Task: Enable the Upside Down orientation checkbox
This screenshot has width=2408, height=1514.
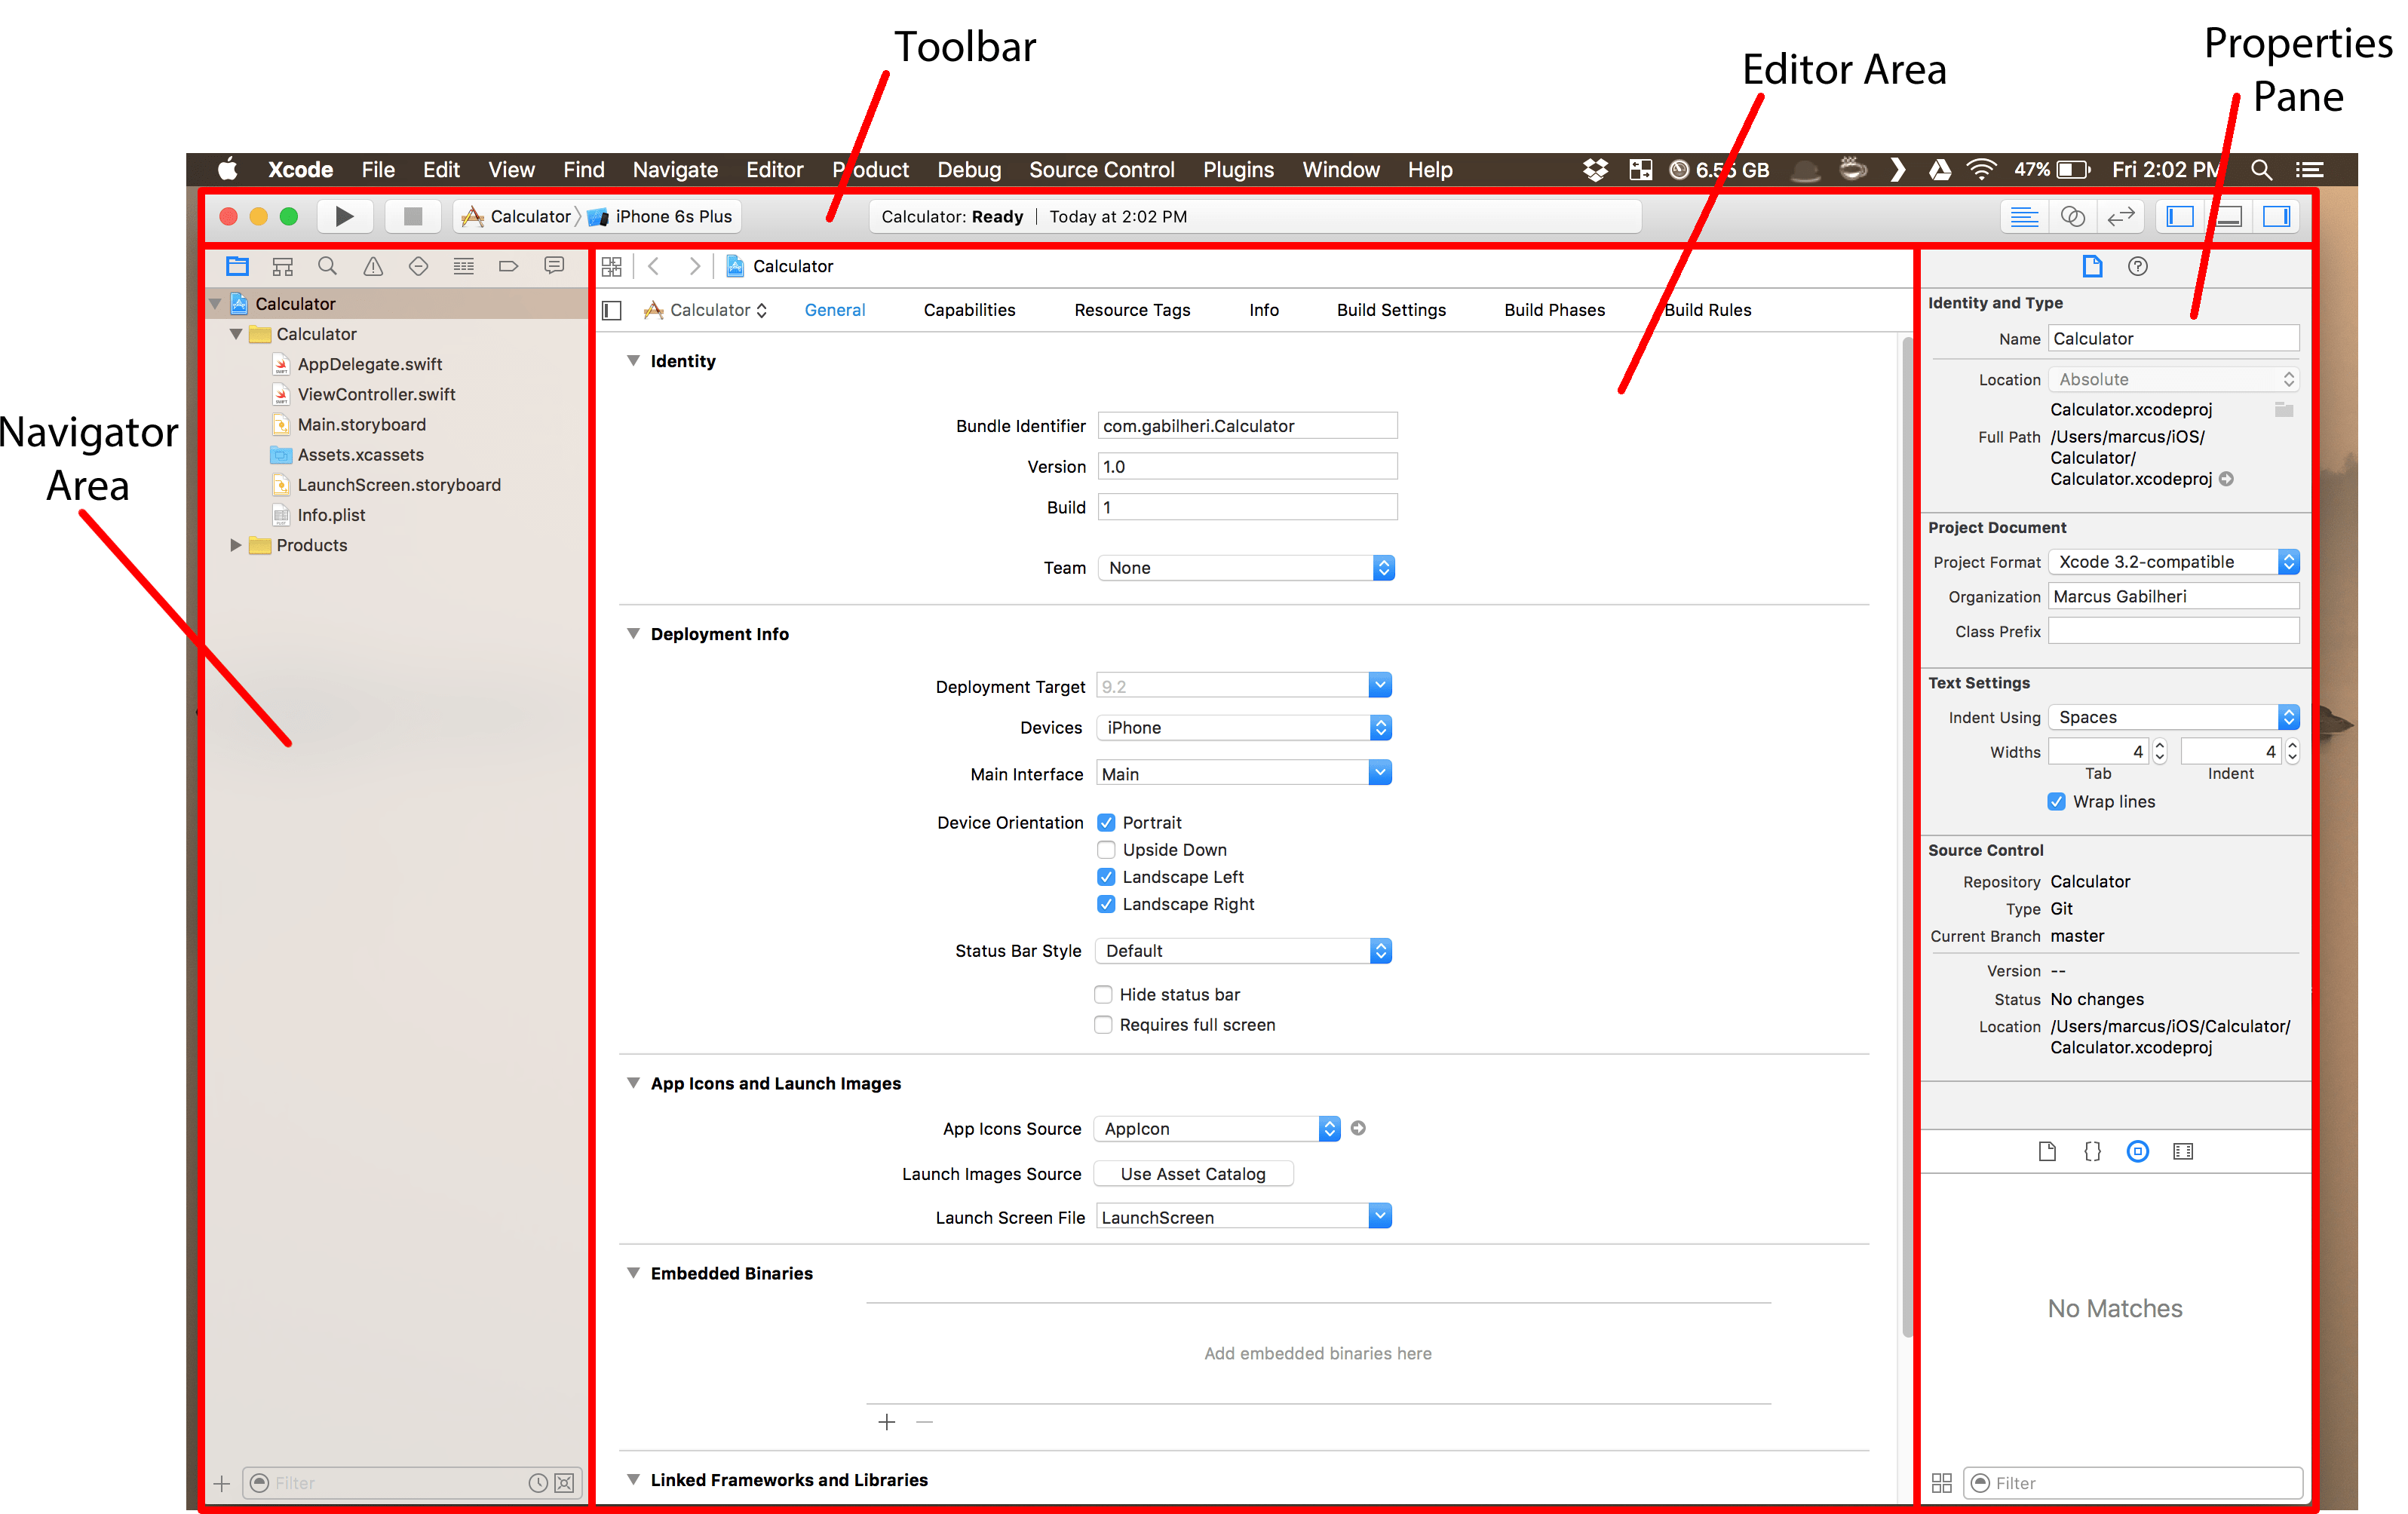Action: tap(1106, 849)
